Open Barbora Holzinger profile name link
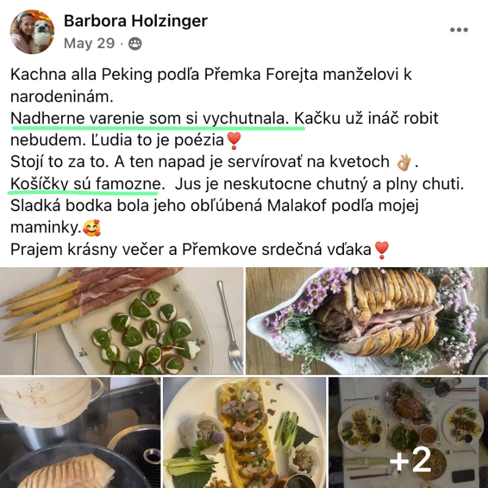Viewport: 488px width, 488px height. [135, 21]
